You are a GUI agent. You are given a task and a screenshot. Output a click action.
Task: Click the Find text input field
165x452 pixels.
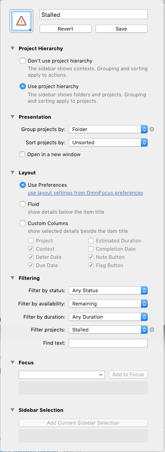[x=108, y=343]
